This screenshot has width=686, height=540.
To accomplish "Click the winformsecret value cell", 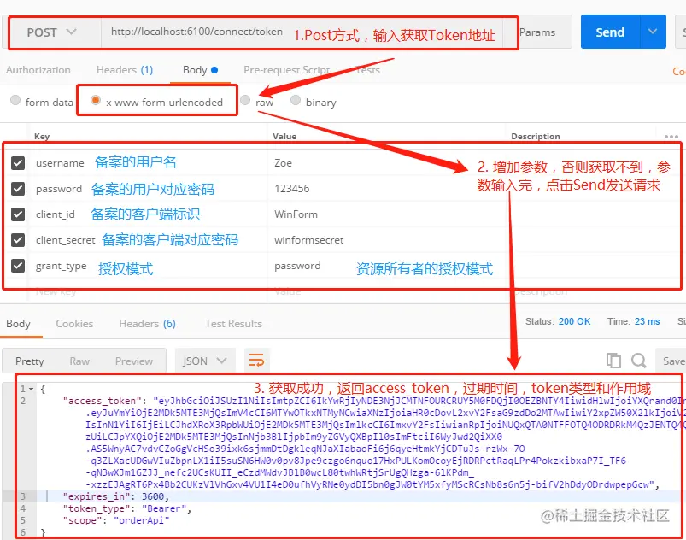I will tap(386, 240).
